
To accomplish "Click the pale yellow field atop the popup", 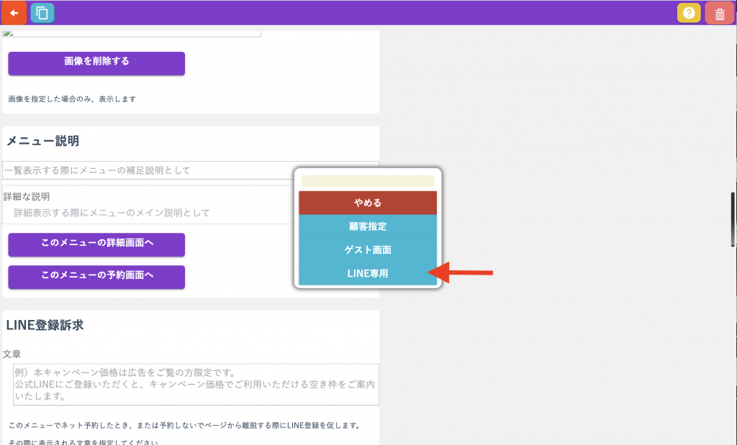I will (368, 181).
